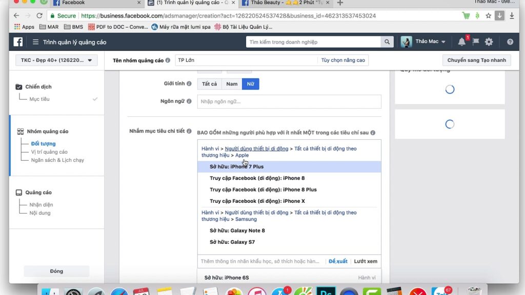Click the Facebook logo in the header
525x295 pixels.
pos(18,42)
